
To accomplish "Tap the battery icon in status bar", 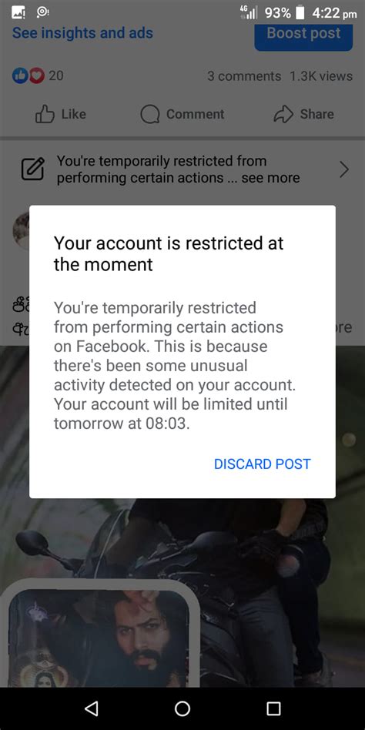I will coord(300,12).
